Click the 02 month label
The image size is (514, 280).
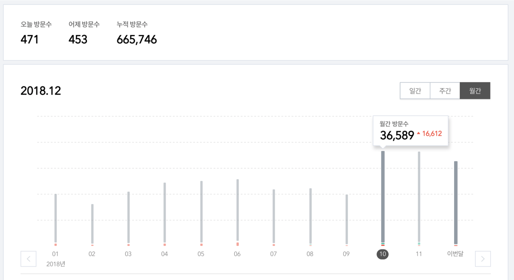[92, 254]
